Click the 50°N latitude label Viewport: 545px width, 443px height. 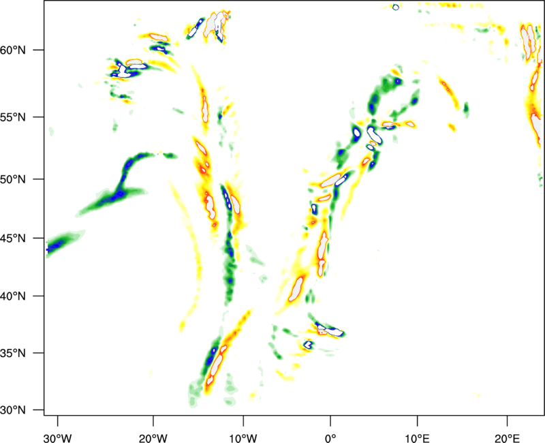[x=13, y=179]
